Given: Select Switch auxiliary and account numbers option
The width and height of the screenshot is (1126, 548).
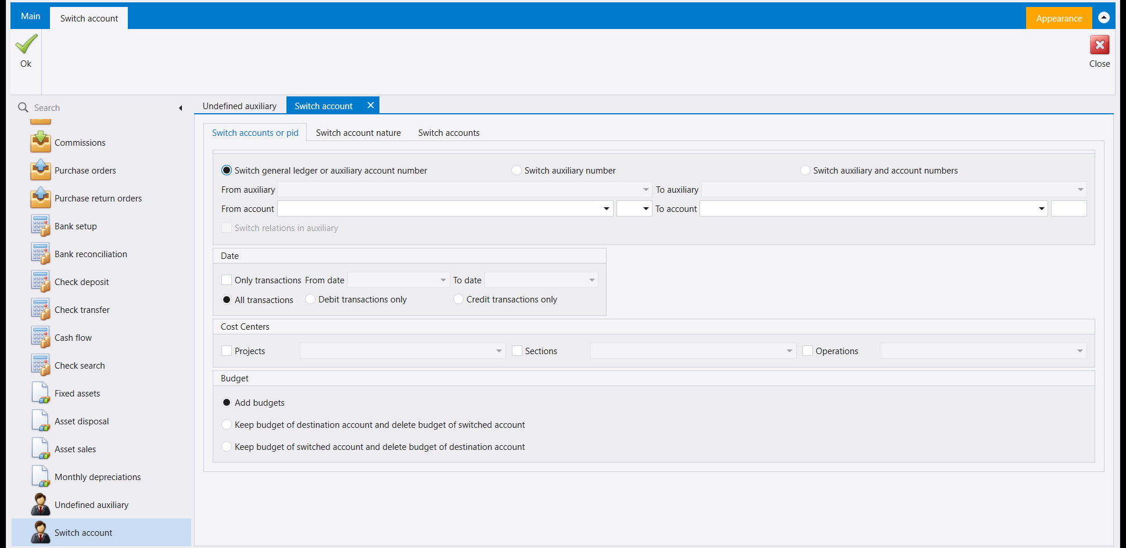Looking at the screenshot, I should (805, 170).
